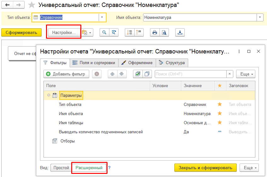Viewport: 267px width, 177px height.
Task: Select the Отборы tree row
Action: pos(149,141)
